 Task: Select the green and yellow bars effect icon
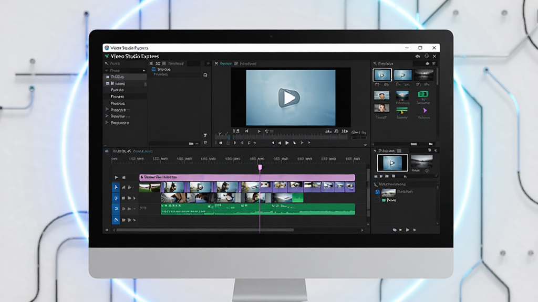(x=402, y=110)
